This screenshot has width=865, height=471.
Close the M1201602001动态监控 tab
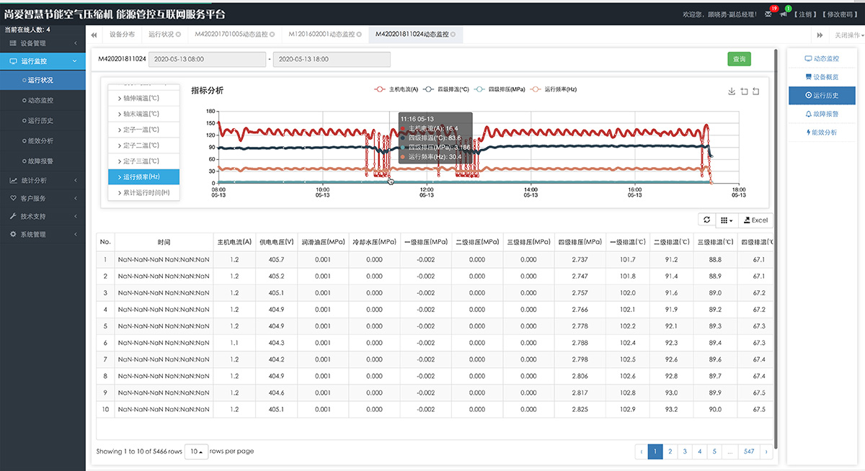358,35
